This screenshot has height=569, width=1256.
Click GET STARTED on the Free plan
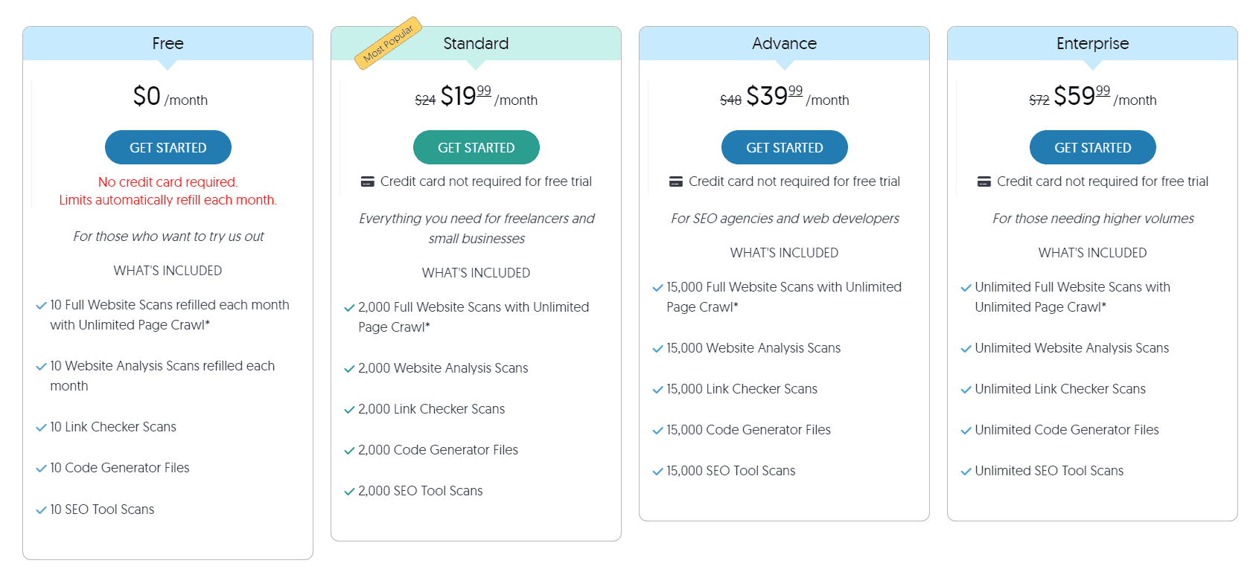pos(168,147)
